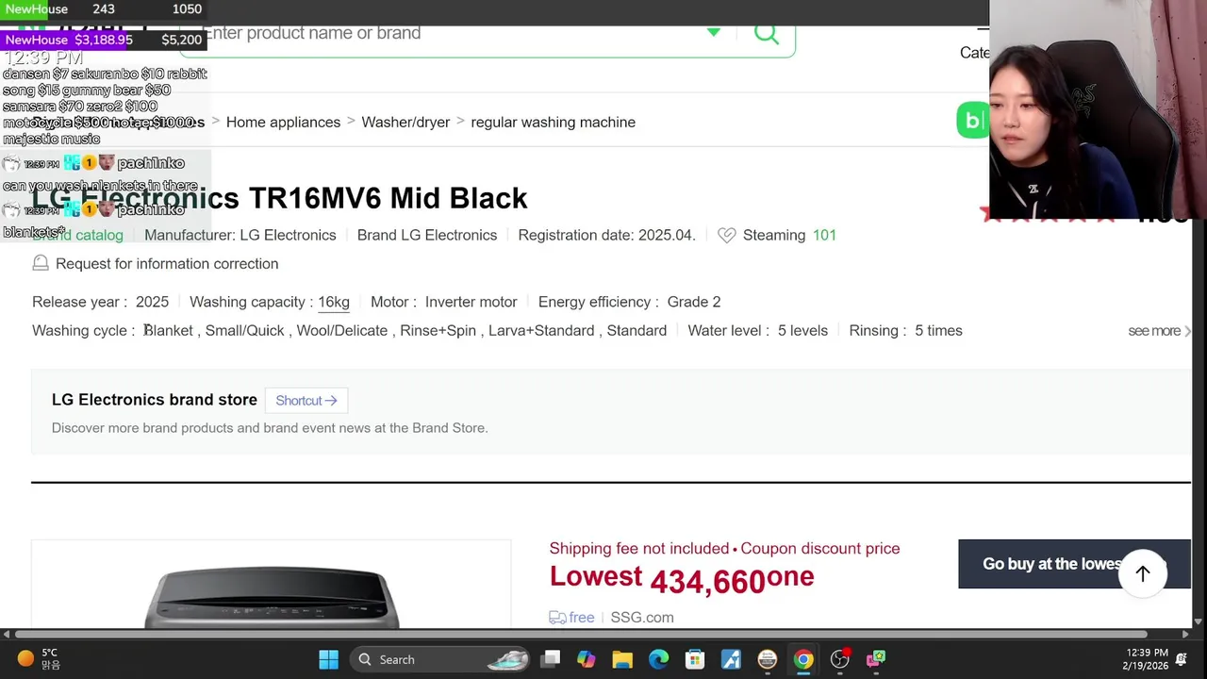Click the horizontal scrollbar at page bottom
This screenshot has height=679, width=1207.
[580, 634]
